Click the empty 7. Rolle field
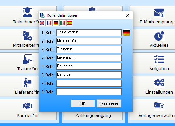The height and width of the screenshot is (126, 175). point(89,83)
